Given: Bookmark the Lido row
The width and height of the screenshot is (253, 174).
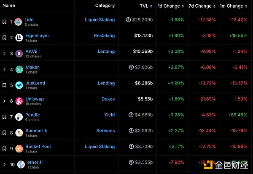Looking at the screenshot, I should tap(4, 22).
